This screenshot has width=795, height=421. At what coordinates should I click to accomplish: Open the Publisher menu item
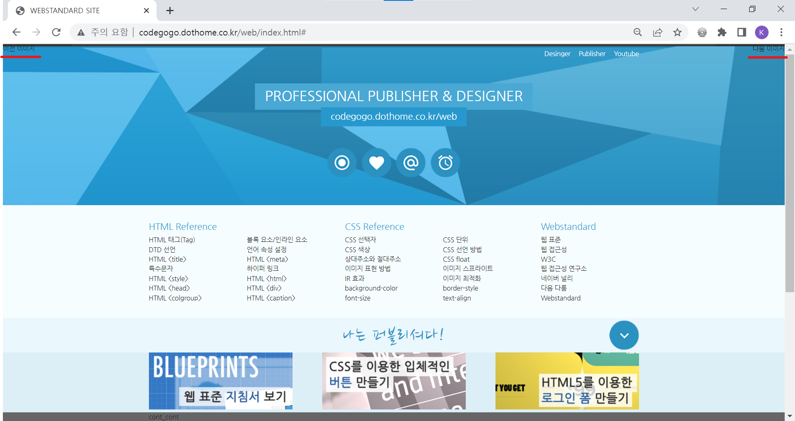pyautogui.click(x=592, y=54)
